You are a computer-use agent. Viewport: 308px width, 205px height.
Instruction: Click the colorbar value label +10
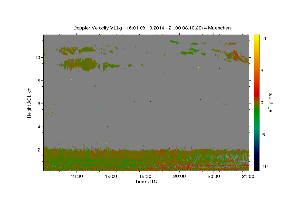(x=263, y=39)
